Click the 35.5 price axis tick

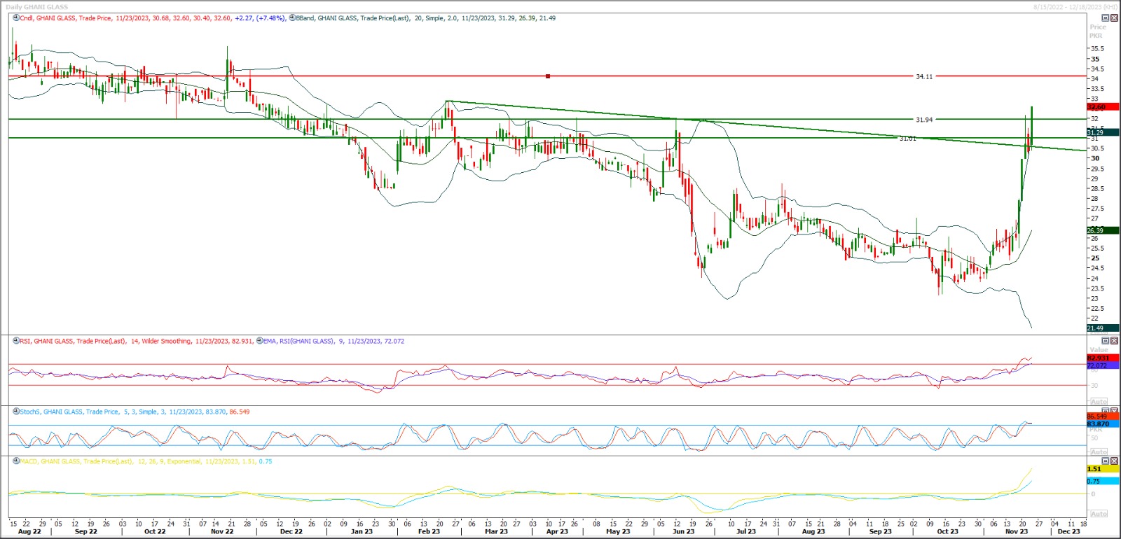1097,49
